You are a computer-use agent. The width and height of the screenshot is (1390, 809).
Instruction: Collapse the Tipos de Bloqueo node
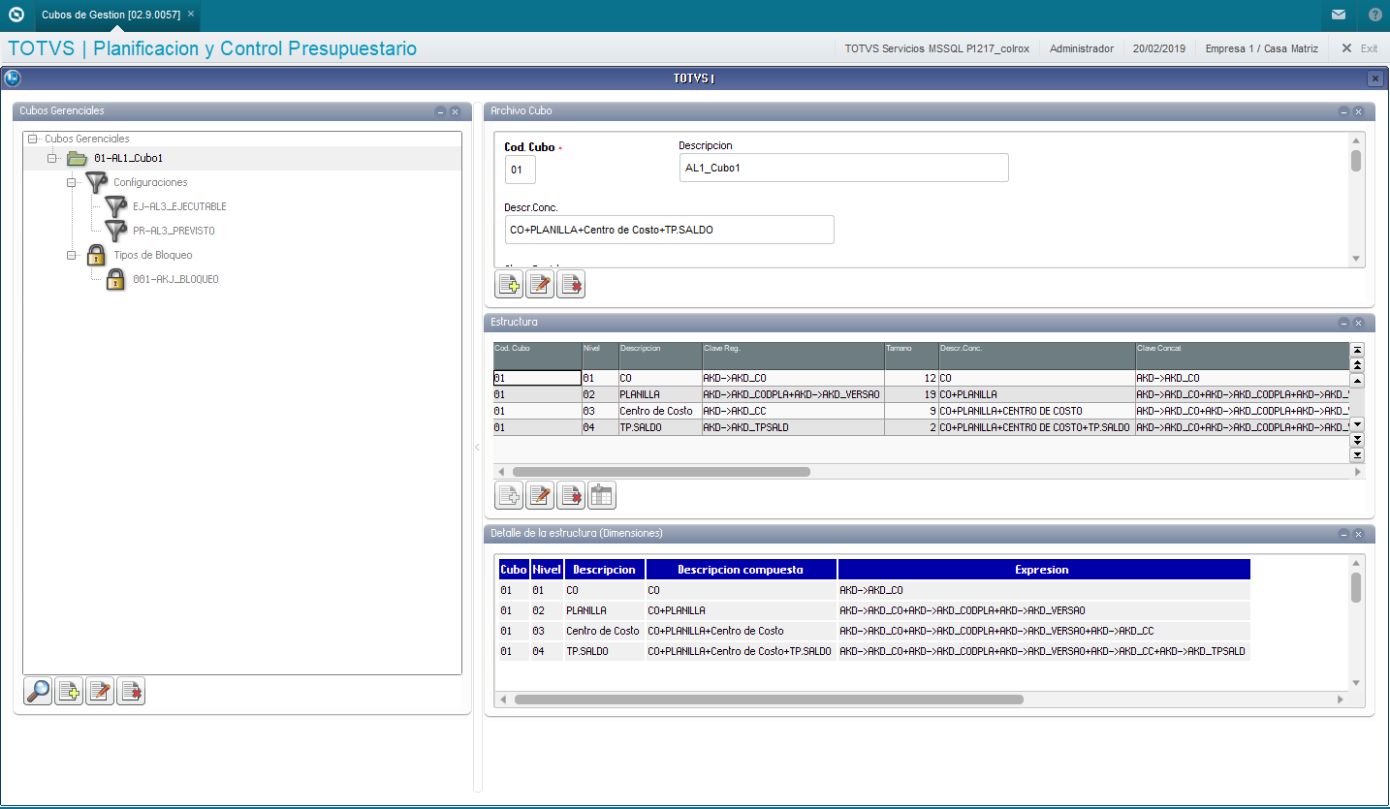72,255
